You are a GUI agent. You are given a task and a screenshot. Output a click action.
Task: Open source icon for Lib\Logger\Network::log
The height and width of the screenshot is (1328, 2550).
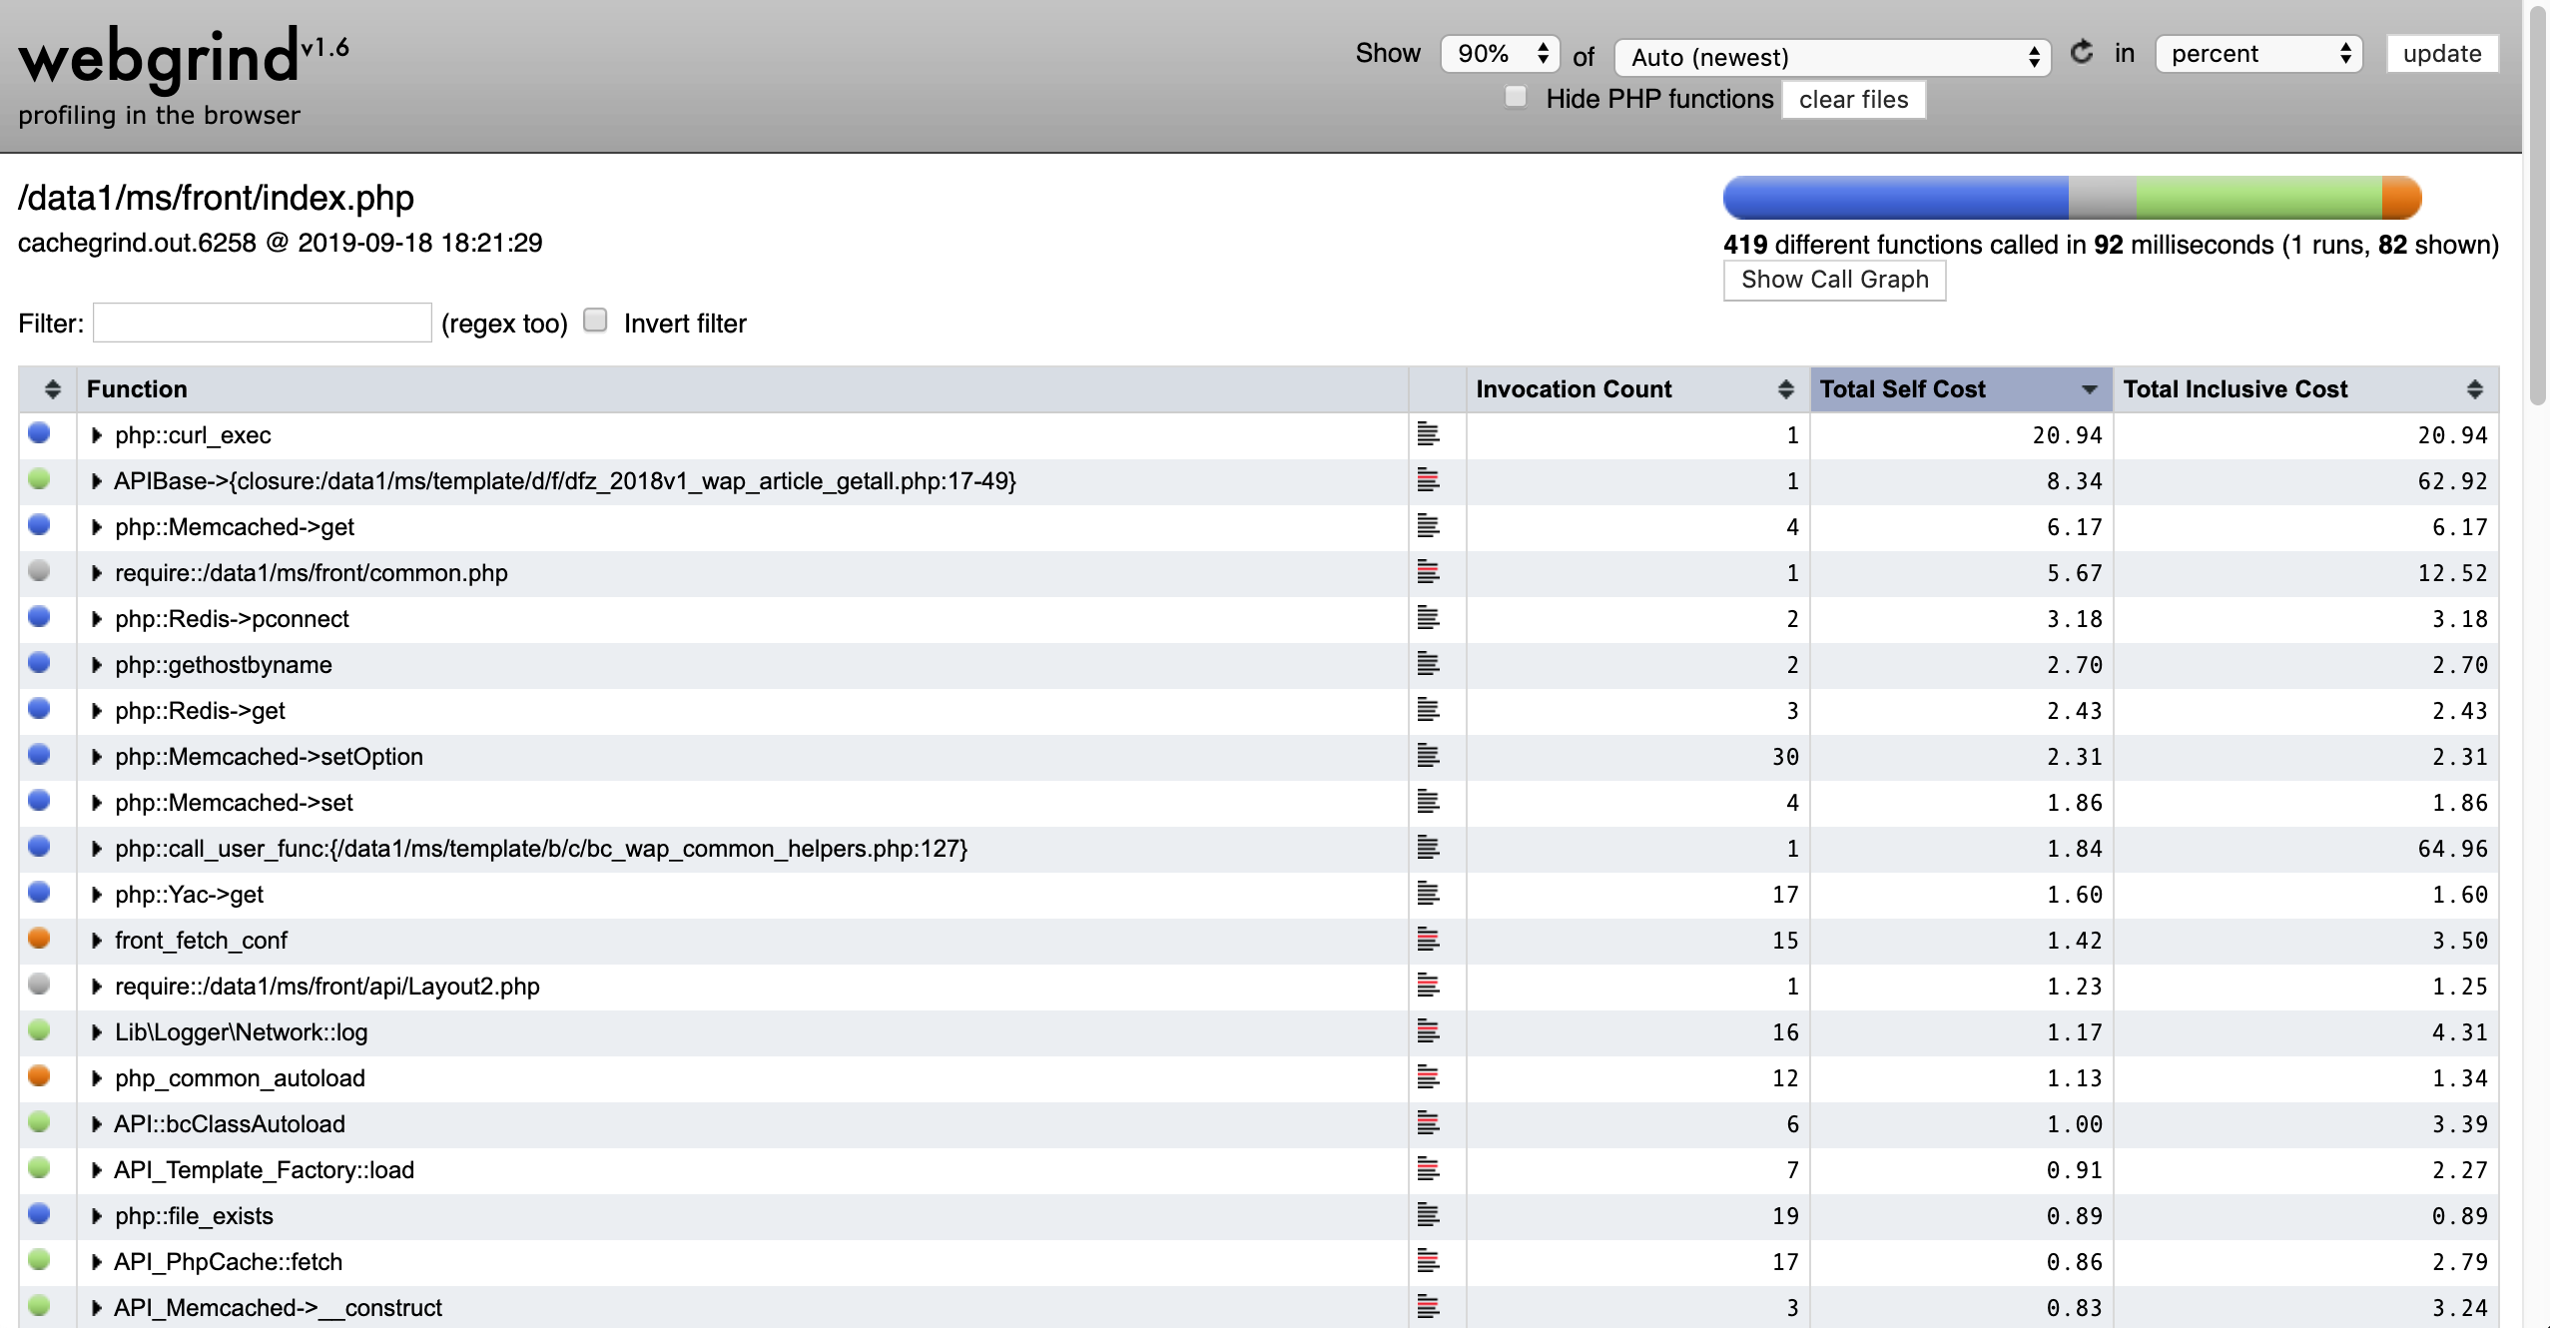[1429, 1031]
